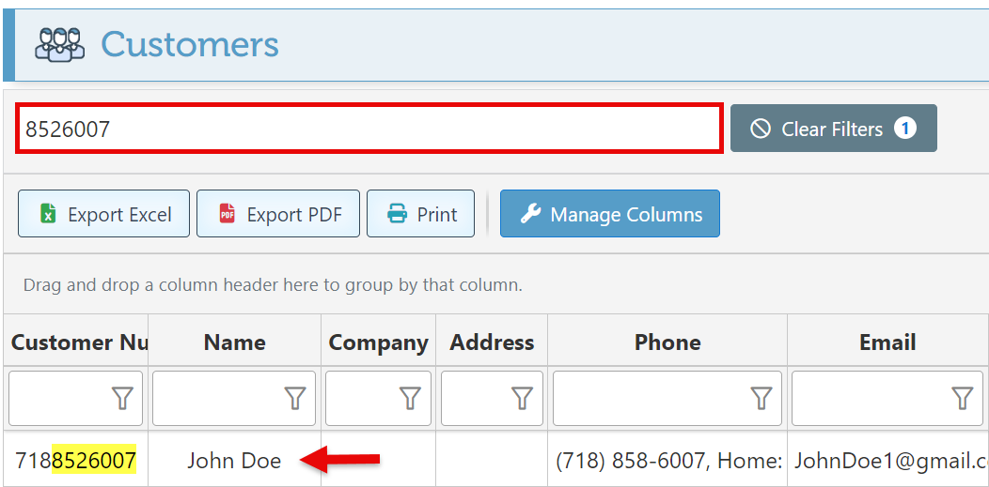Open filter icon for Phone column

tap(761, 399)
